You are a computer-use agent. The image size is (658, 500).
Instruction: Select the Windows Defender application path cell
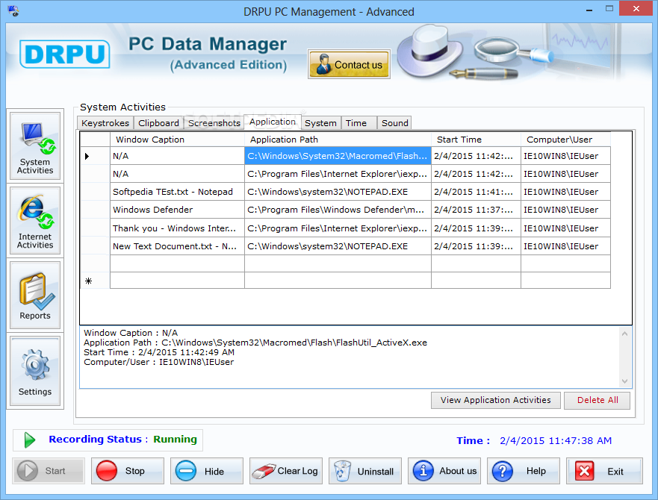338,210
